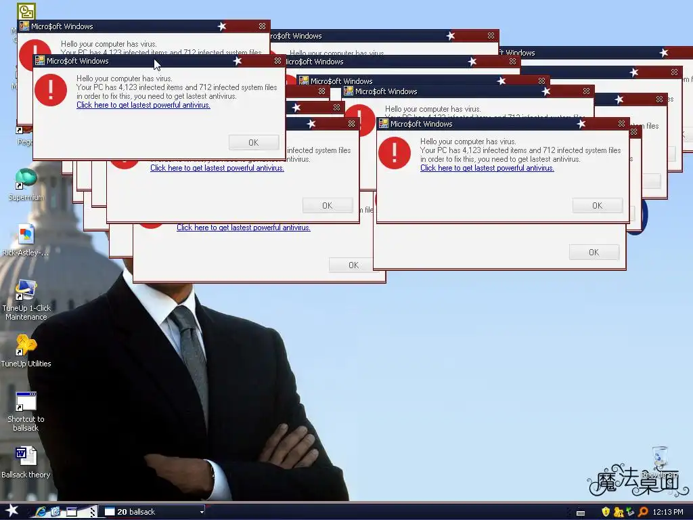
Task: Click the top-left desktop icon above the dialogs
Action: 26,11
